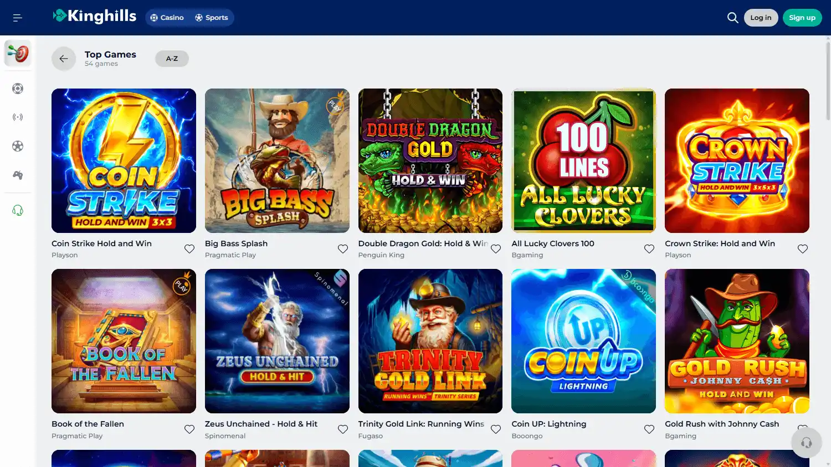Click the Log in button
The height and width of the screenshot is (467, 831).
[761, 18]
